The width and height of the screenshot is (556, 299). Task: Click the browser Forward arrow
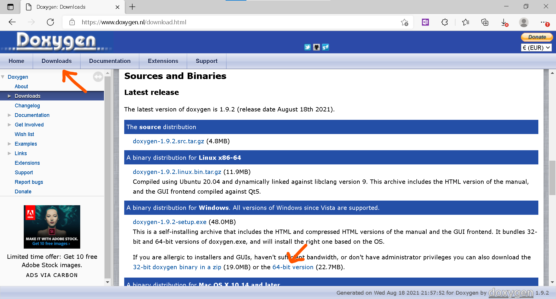pos(31,22)
